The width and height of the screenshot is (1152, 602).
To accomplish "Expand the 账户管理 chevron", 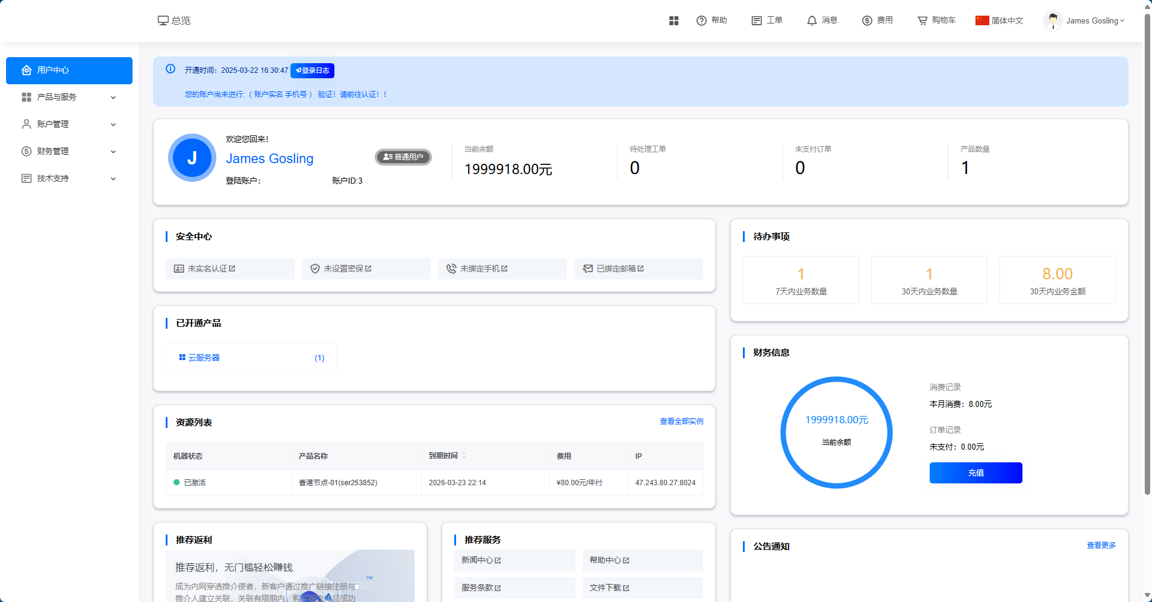I will click(x=113, y=125).
